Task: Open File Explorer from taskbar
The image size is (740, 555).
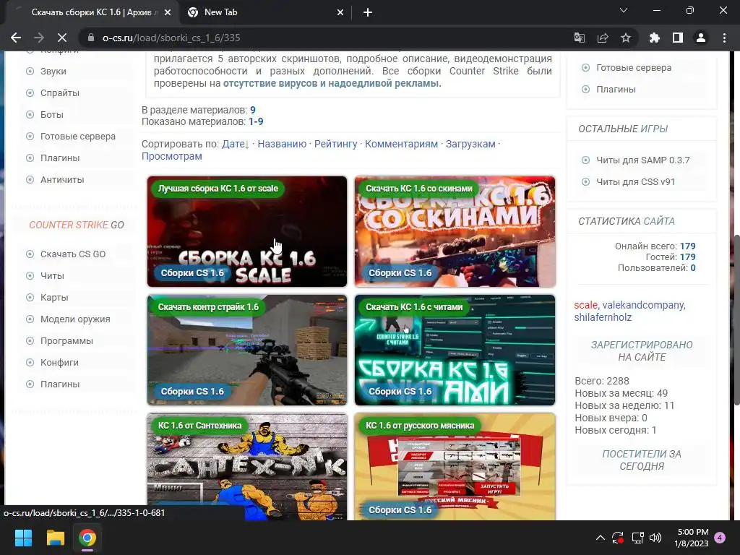Action: pos(55,538)
